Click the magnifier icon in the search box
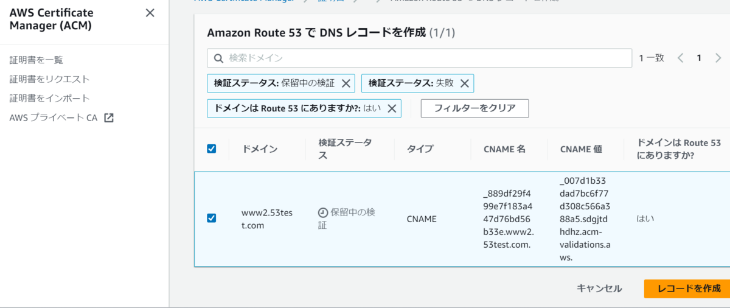Viewport: 730px width, 308px height. tap(218, 58)
